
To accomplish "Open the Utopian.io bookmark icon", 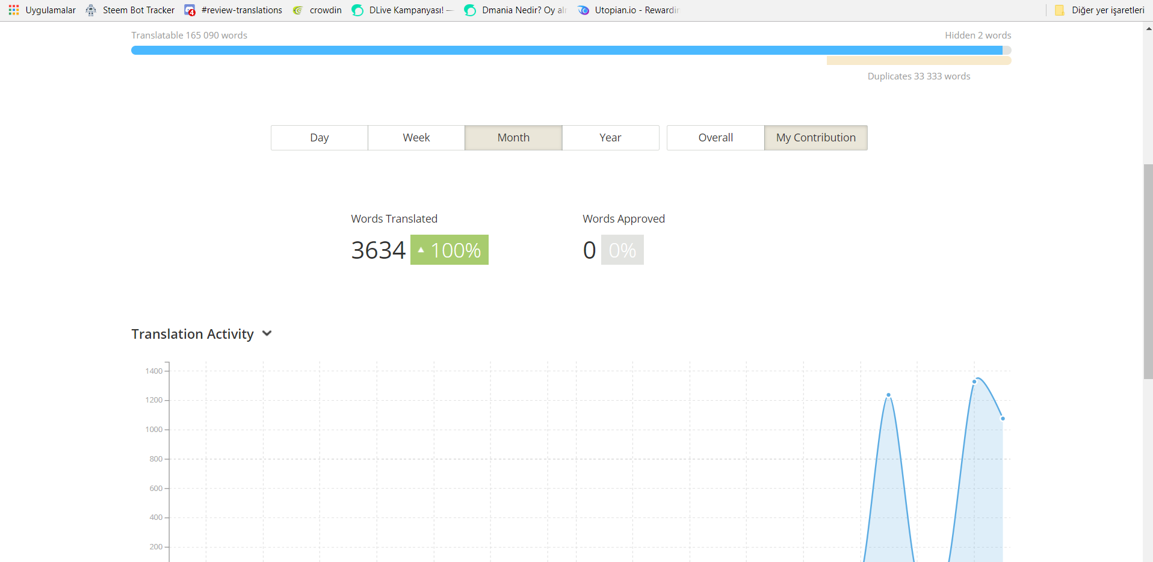I will point(583,10).
